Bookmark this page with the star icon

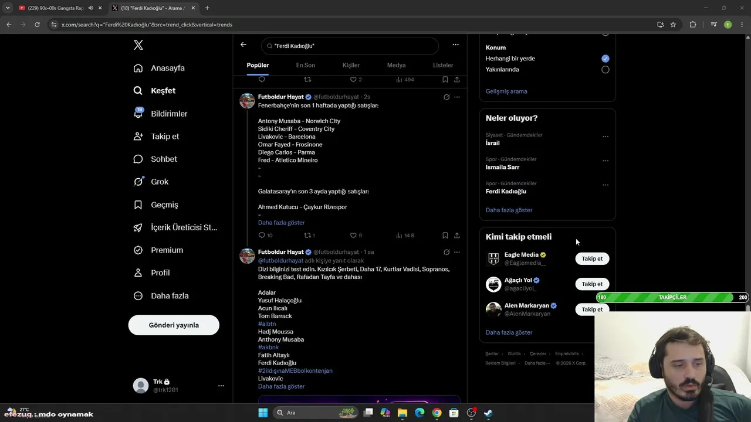pyautogui.click(x=673, y=25)
